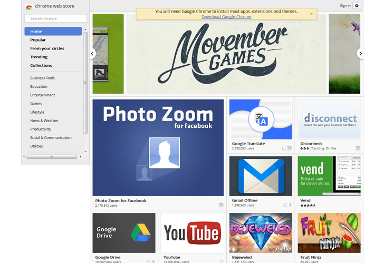Click the on-fire trending flames on Disconnect
The width and height of the screenshot is (385, 263).
(305, 148)
